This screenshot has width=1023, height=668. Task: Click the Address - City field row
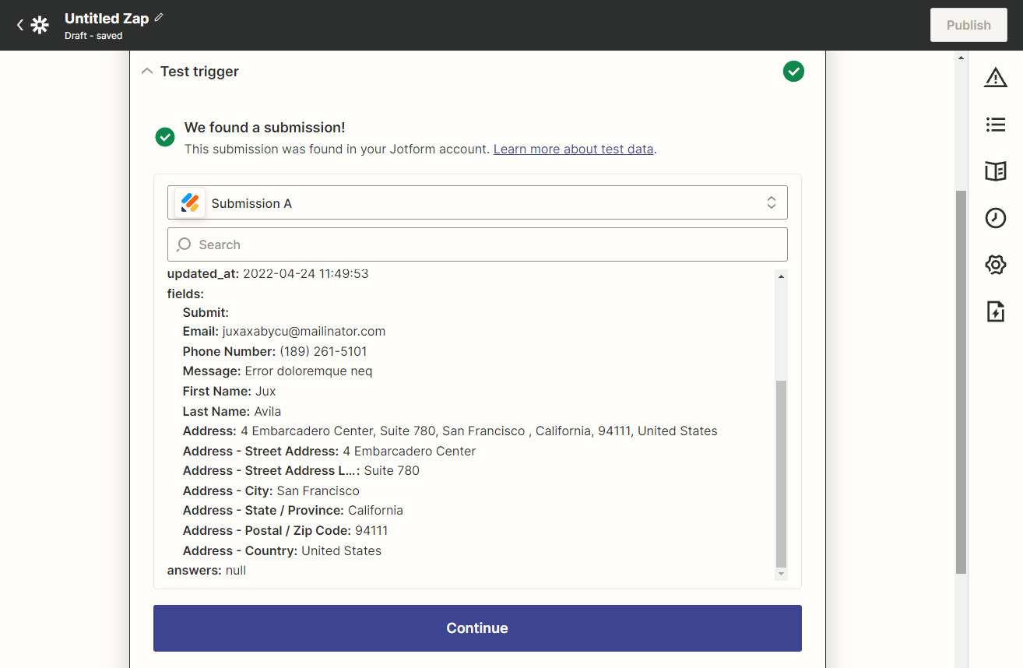[x=271, y=490]
